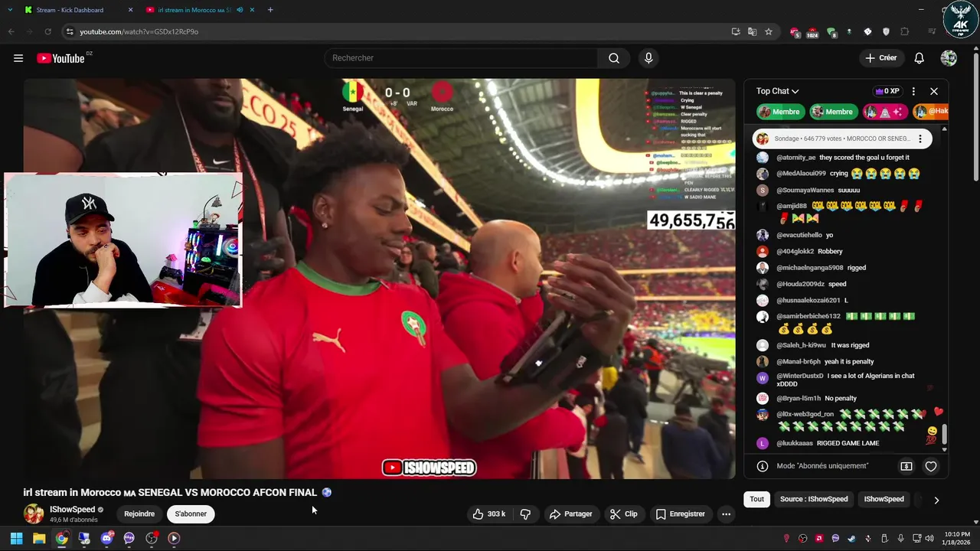The height and width of the screenshot is (551, 980).
Task: Subscribe using S'abonner button
Action: [x=191, y=514]
